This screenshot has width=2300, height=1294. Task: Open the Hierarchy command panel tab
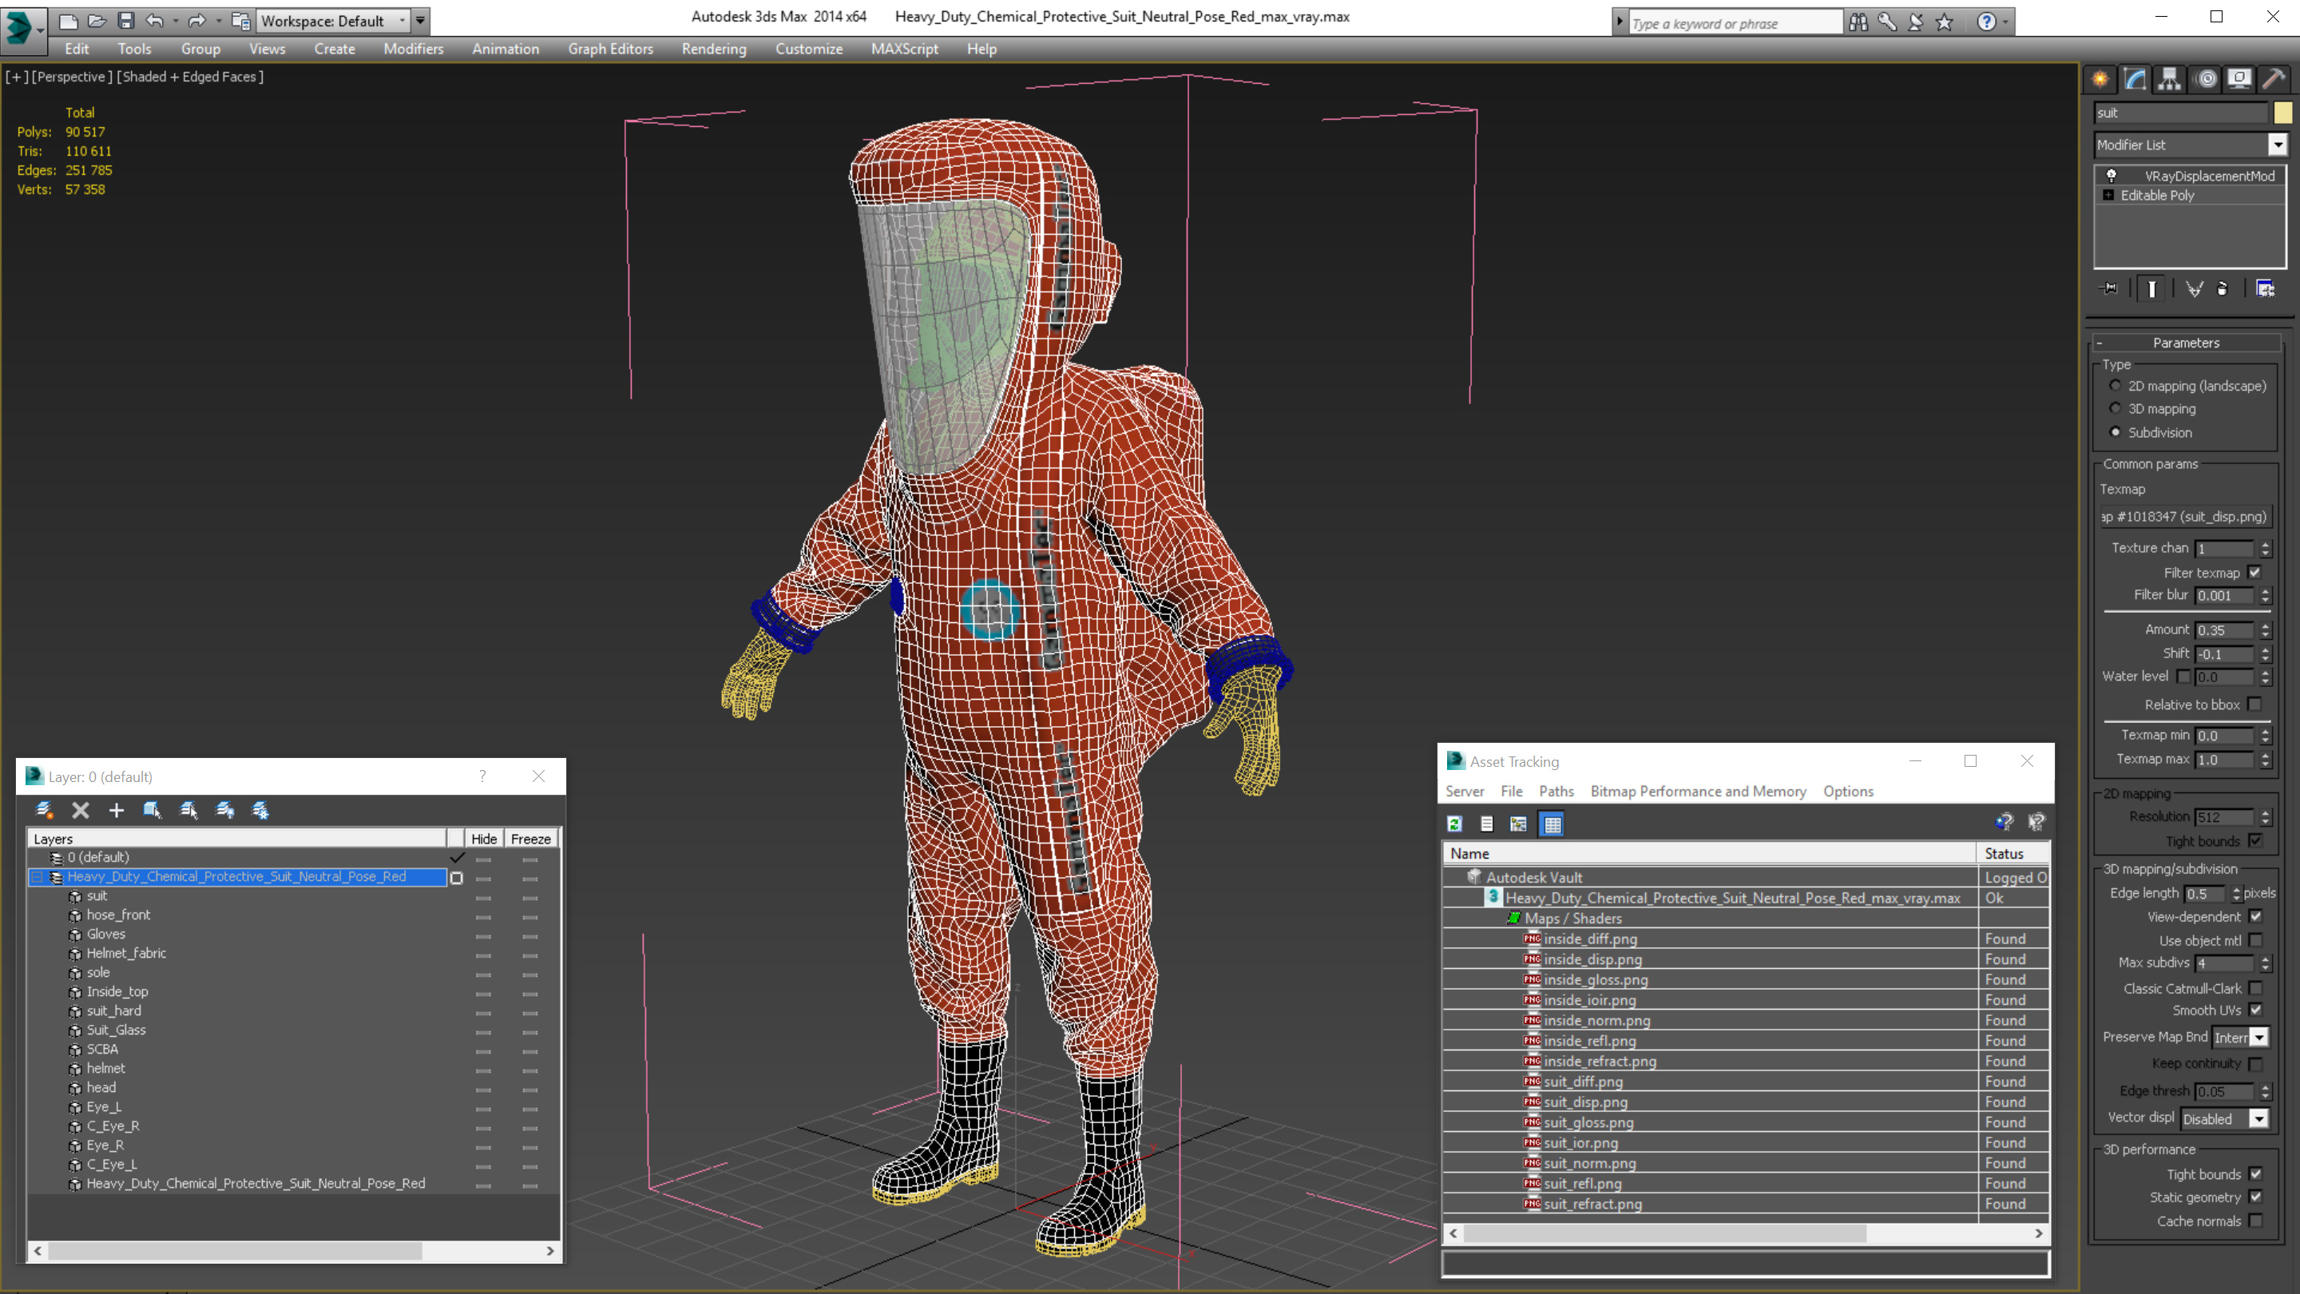click(2170, 80)
